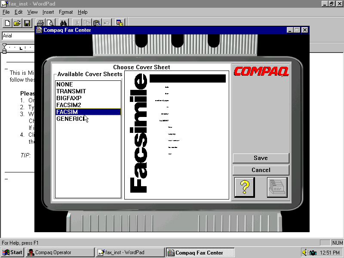344x258 pixels.
Task: Open the Windows Start menu
Action: click(x=12, y=252)
